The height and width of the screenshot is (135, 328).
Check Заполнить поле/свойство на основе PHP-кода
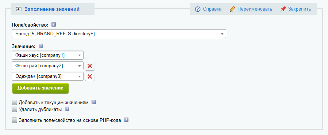[15, 120]
